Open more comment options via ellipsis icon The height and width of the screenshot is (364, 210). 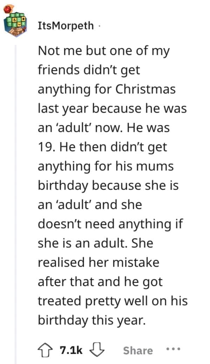point(173,350)
